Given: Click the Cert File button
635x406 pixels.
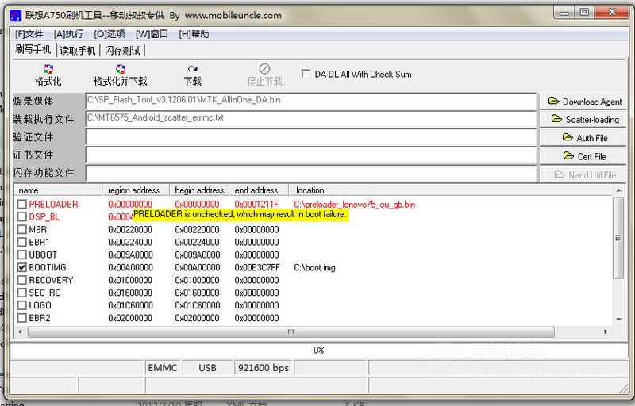Looking at the screenshot, I should [x=582, y=156].
